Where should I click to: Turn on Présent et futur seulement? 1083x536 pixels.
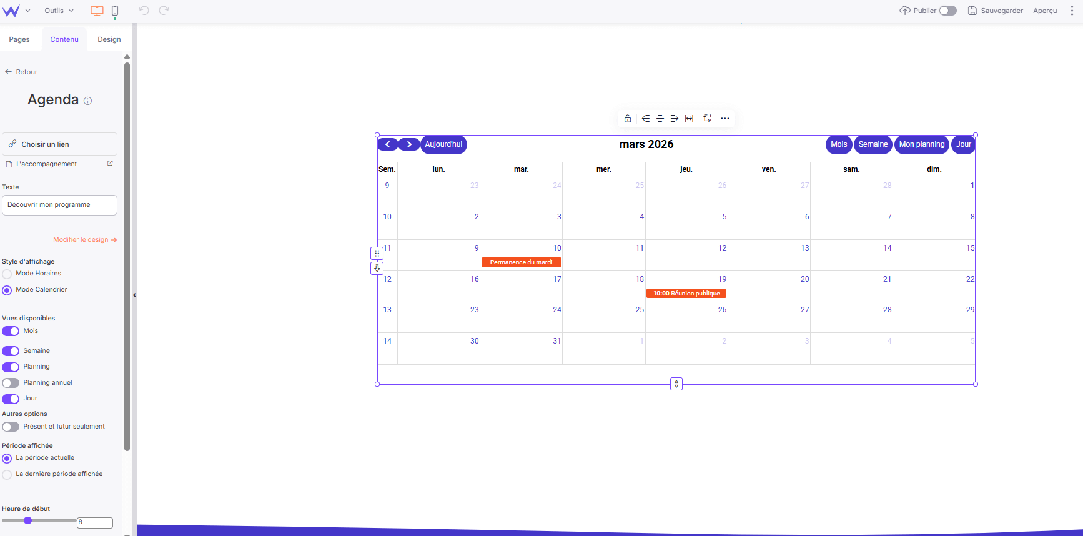tap(11, 427)
